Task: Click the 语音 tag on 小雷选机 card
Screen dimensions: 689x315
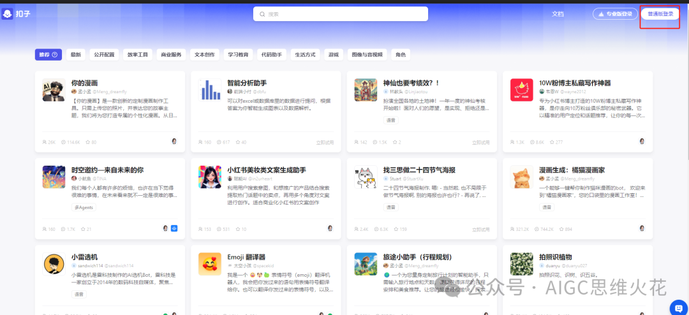Action: 79,294
